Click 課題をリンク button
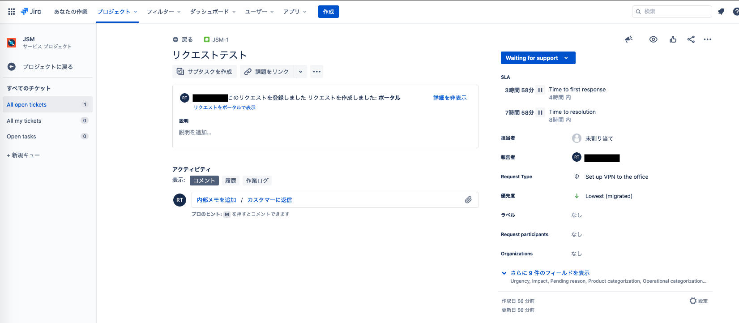The image size is (739, 323). (267, 72)
